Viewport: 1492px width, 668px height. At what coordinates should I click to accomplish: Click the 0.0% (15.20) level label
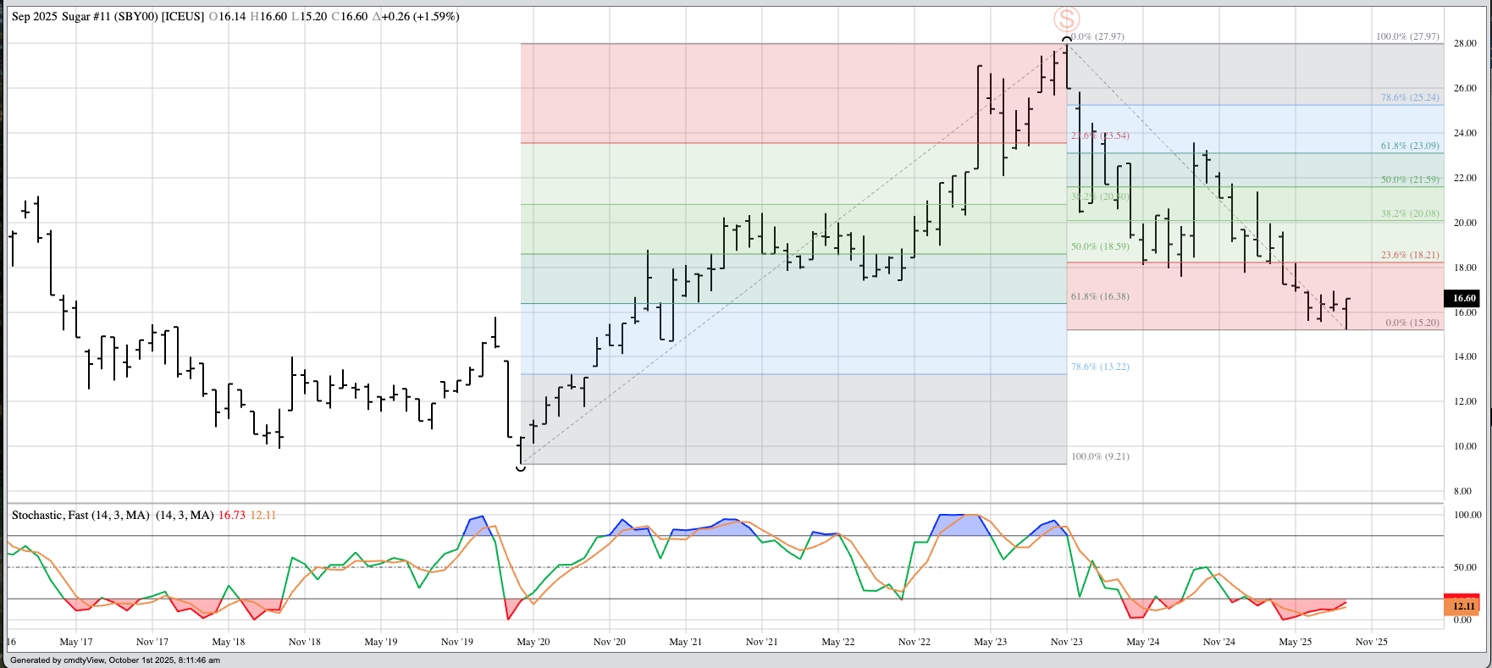1412,323
